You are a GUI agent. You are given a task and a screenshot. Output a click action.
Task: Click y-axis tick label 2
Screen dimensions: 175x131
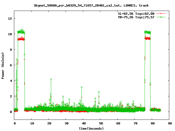[11, 96]
